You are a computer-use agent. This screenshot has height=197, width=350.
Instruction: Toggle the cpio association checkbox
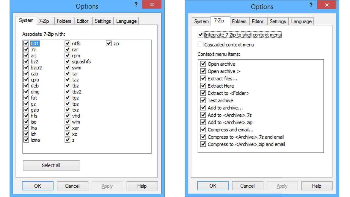coord(26,80)
